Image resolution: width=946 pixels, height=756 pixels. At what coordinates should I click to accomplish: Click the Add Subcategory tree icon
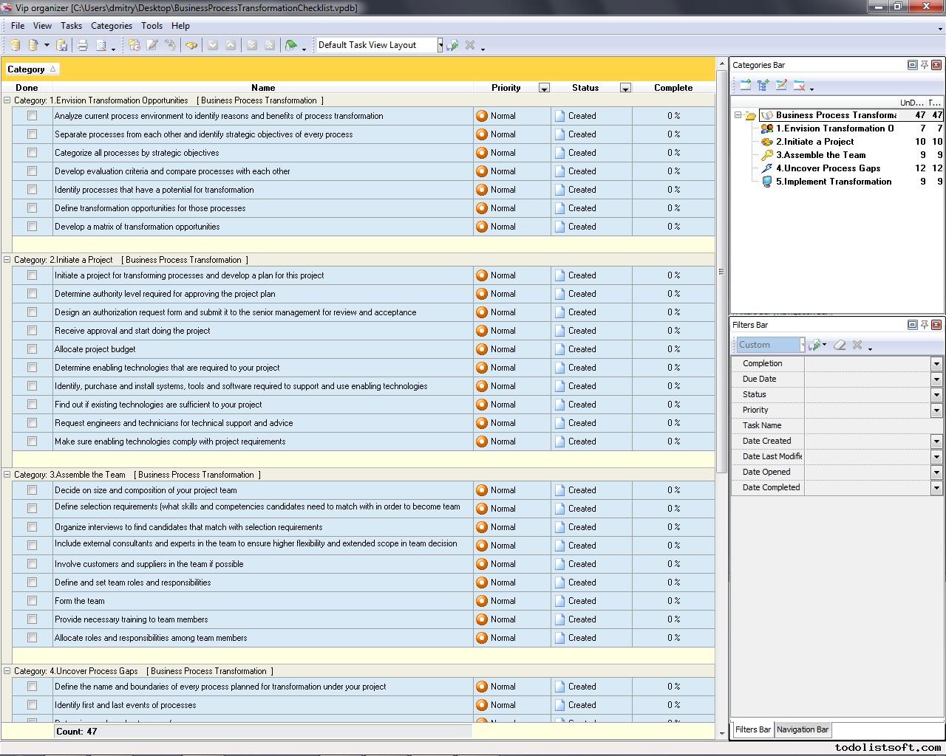(x=763, y=86)
